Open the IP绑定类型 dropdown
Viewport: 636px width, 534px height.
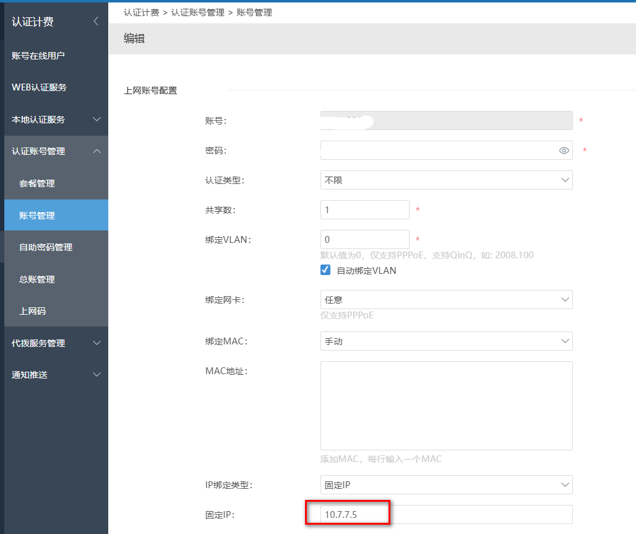pos(446,485)
